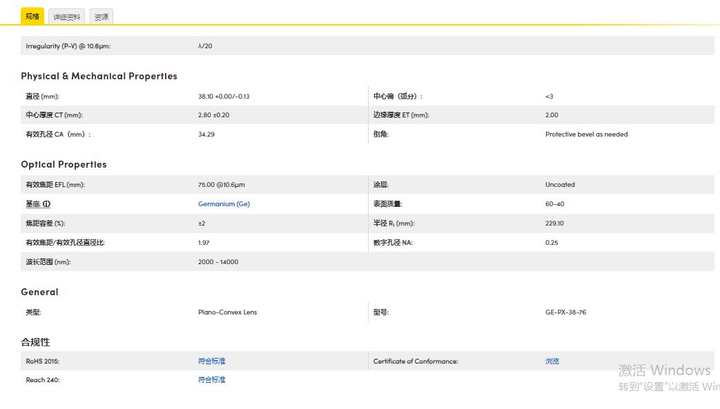Click the Uncoated coating value
The image size is (720, 409).
pos(558,184)
